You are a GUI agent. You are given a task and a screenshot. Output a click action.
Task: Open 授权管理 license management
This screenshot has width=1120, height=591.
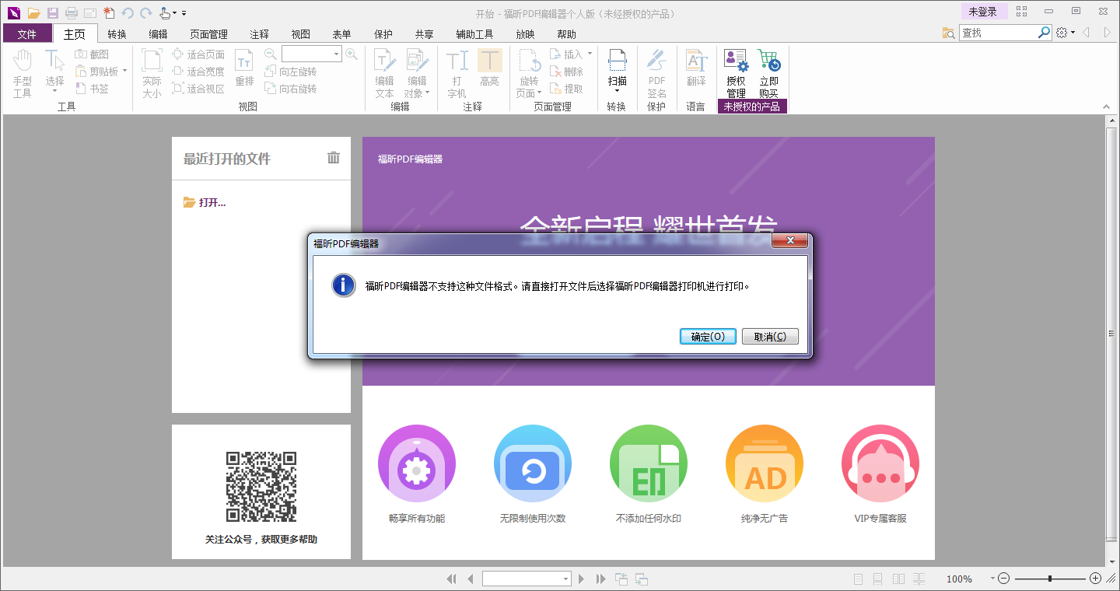[735, 70]
